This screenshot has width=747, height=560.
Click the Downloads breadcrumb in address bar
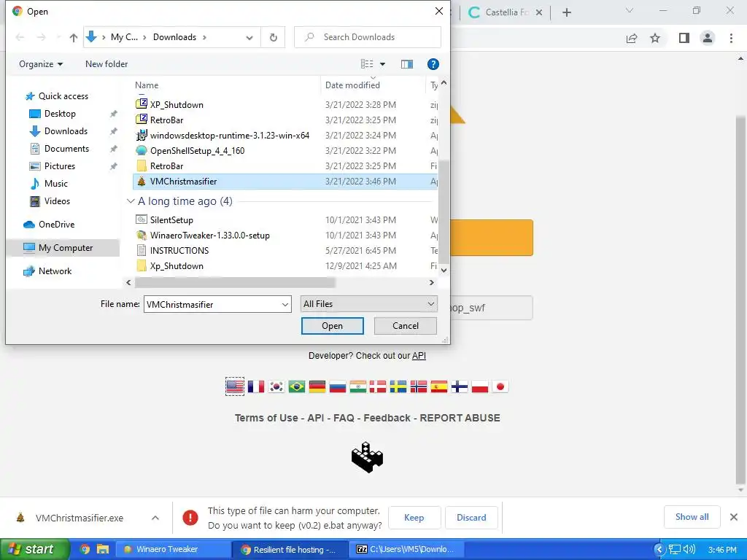coord(174,37)
